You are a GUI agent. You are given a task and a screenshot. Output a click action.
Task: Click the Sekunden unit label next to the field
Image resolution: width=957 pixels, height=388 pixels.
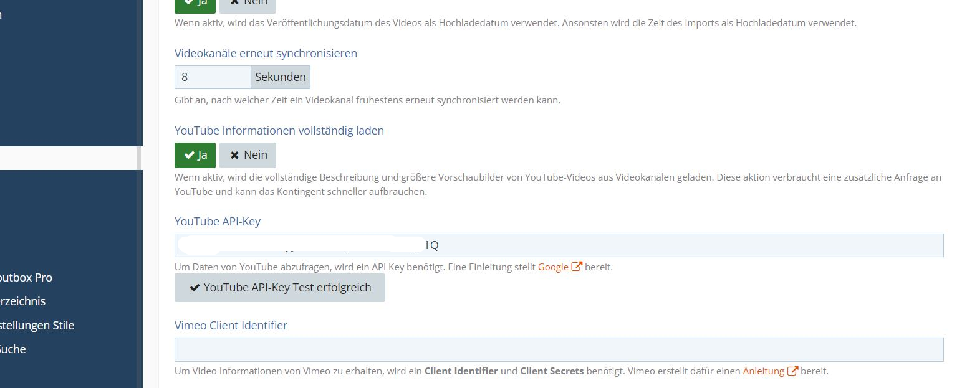(x=280, y=77)
